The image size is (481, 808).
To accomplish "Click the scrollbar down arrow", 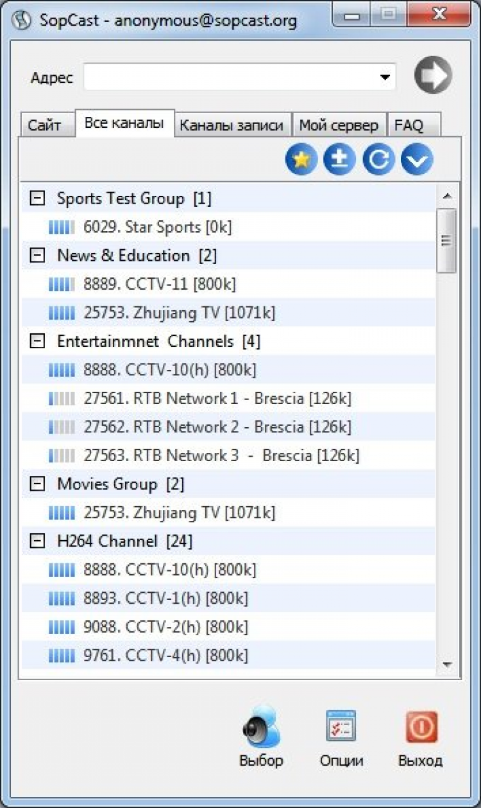I will 447,665.
